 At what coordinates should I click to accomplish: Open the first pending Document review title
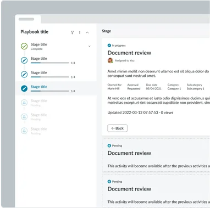coord(129,153)
